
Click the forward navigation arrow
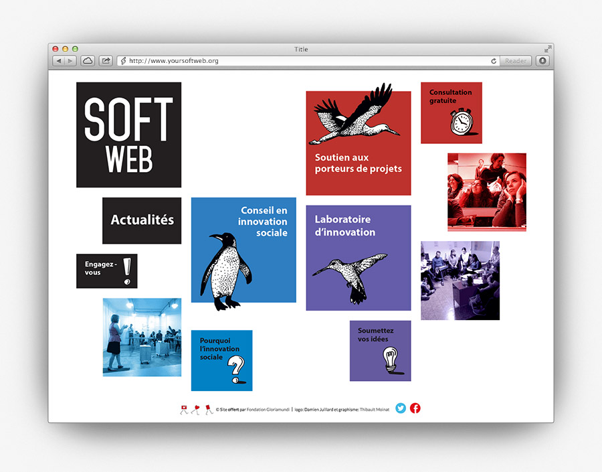pyautogui.click(x=70, y=61)
